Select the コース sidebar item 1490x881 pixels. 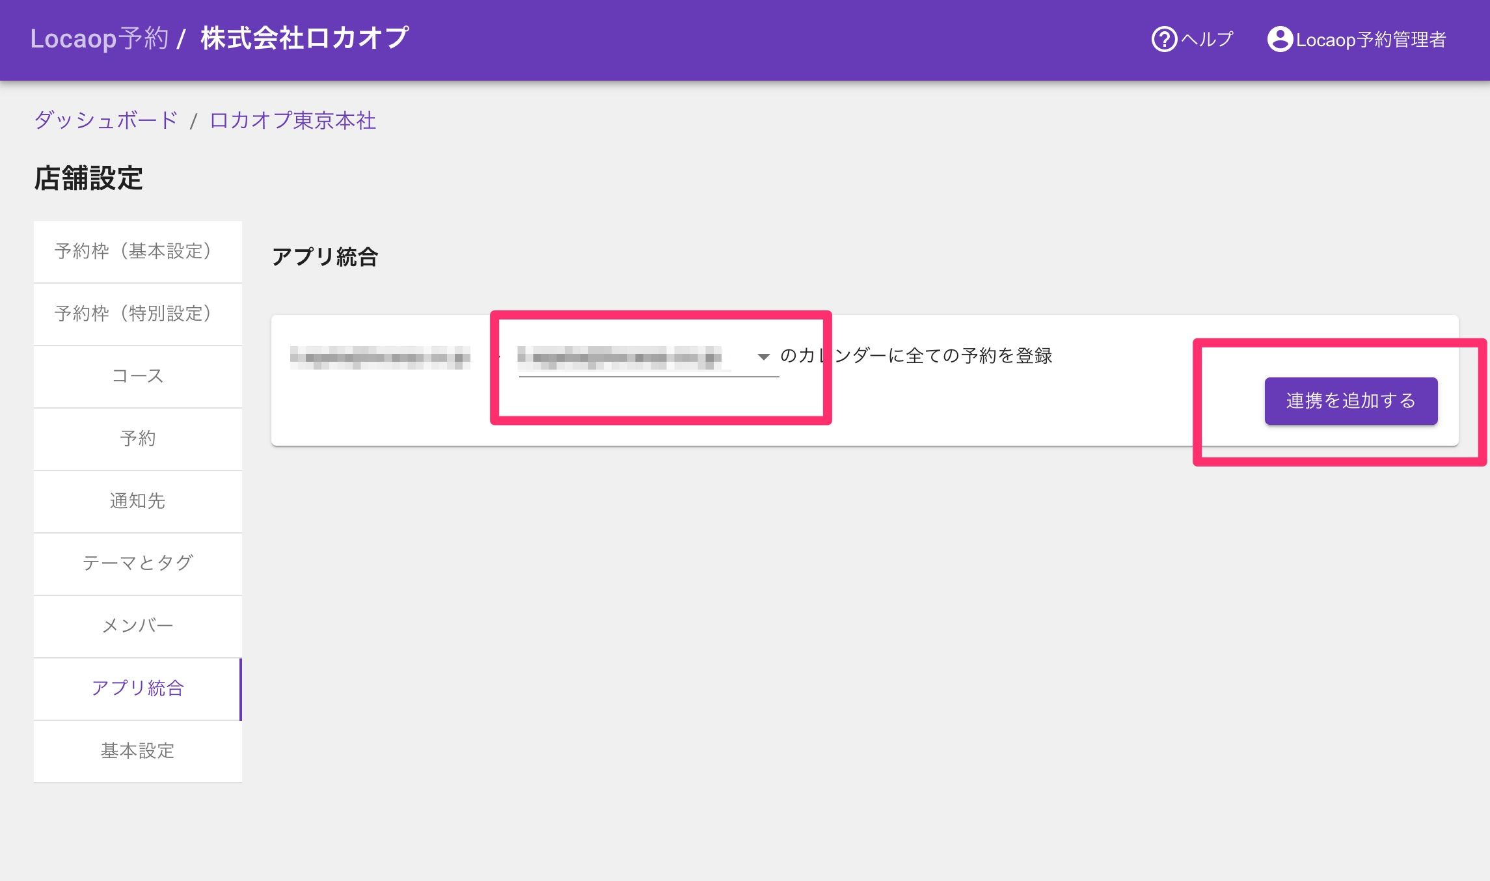(x=137, y=377)
